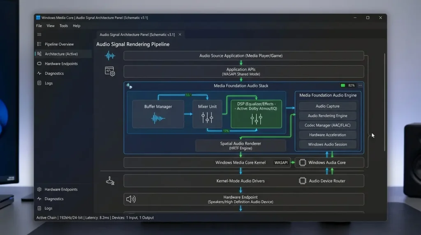Click the hamburger menu icon in sidebar
This screenshot has width=421, height=235.
click(39, 35)
